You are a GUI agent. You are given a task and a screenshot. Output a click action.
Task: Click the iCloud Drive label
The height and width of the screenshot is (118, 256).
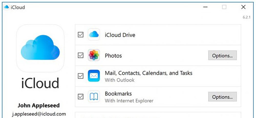[x=120, y=35]
